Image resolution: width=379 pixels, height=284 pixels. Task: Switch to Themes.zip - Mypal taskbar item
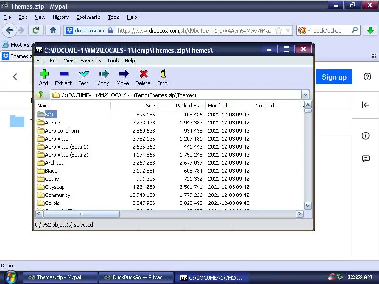click(60, 277)
